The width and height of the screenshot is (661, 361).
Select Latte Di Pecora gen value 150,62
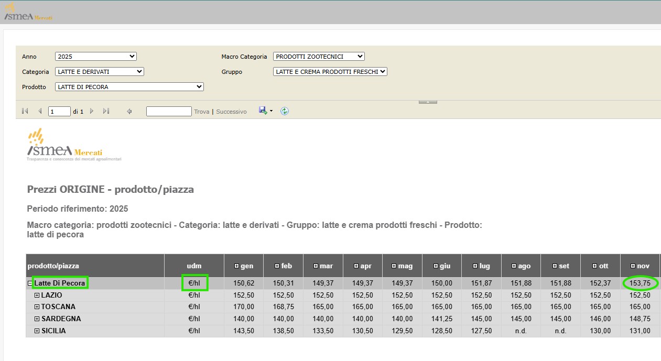244,283
